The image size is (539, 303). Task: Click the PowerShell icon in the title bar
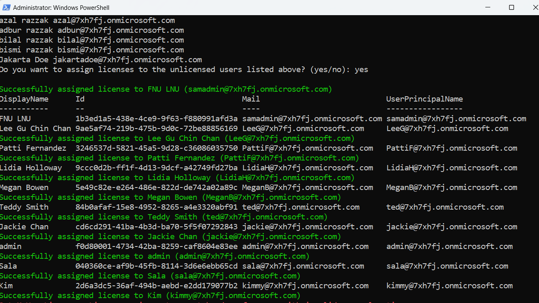pyautogui.click(x=7, y=7)
